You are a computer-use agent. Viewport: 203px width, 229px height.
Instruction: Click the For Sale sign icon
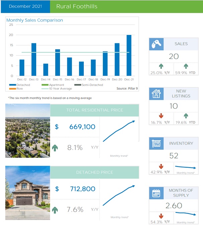point(155,144)
